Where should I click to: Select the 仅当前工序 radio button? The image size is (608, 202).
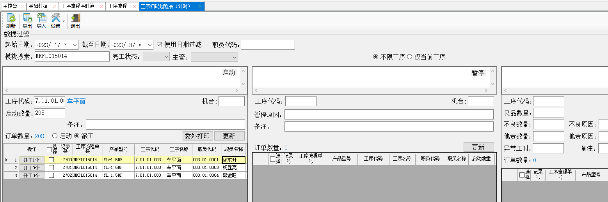[x=410, y=57]
